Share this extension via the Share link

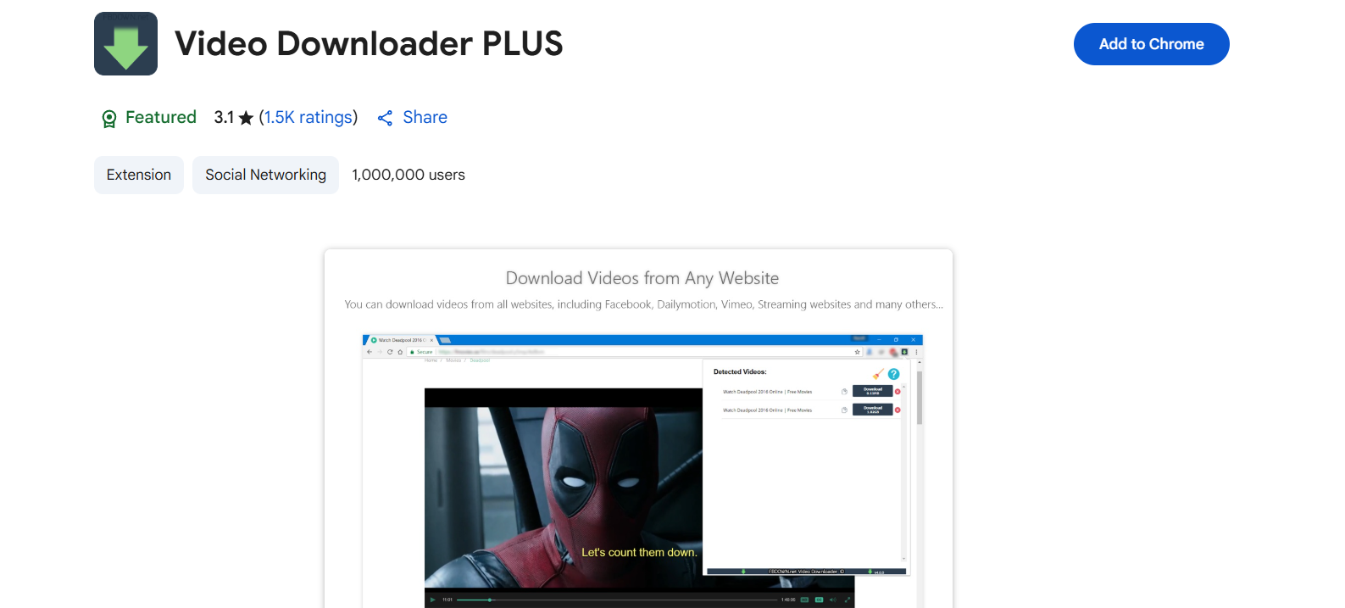click(x=412, y=118)
